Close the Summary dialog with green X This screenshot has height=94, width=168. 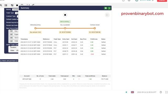(109, 8)
